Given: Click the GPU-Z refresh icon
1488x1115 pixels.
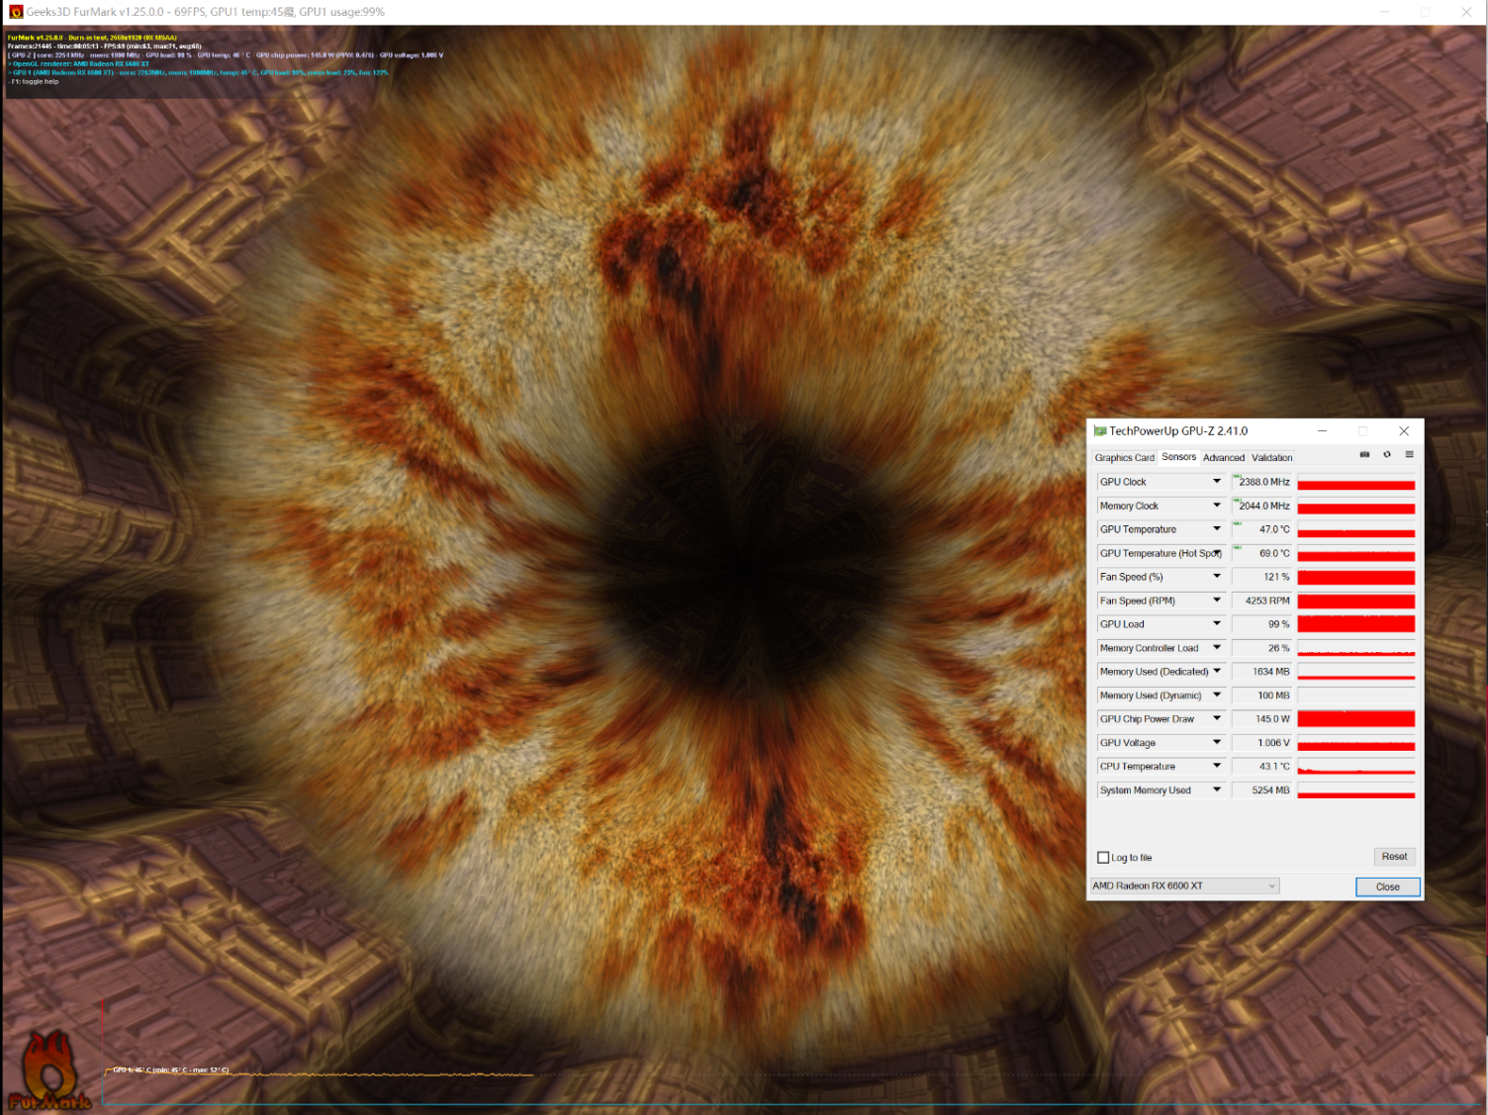Looking at the screenshot, I should (x=1387, y=455).
